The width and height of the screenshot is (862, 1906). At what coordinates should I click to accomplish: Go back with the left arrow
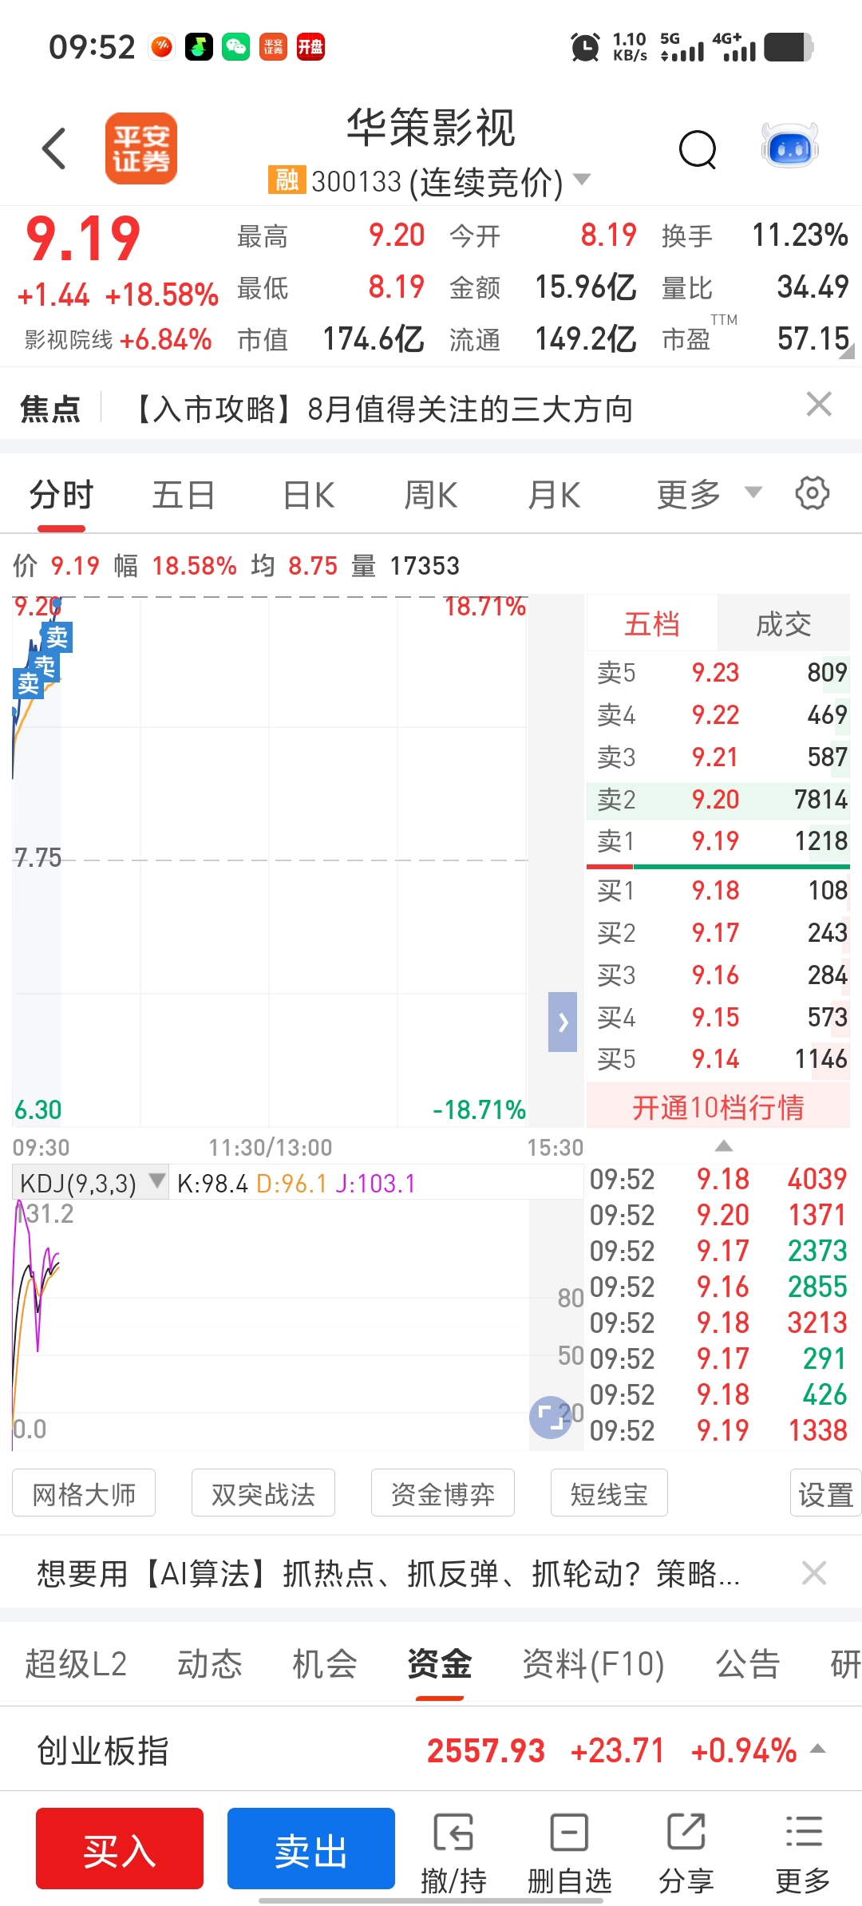point(54,148)
